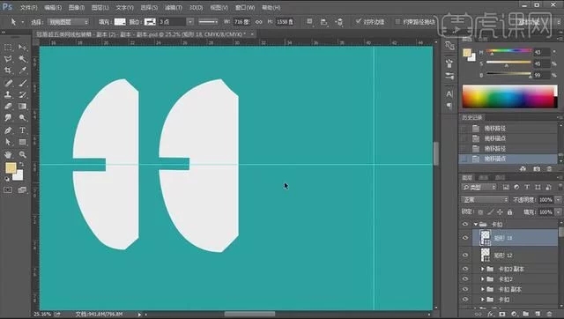The width and height of the screenshot is (564, 319).
Task: Delete current history state trash icon
Action: pos(549,168)
